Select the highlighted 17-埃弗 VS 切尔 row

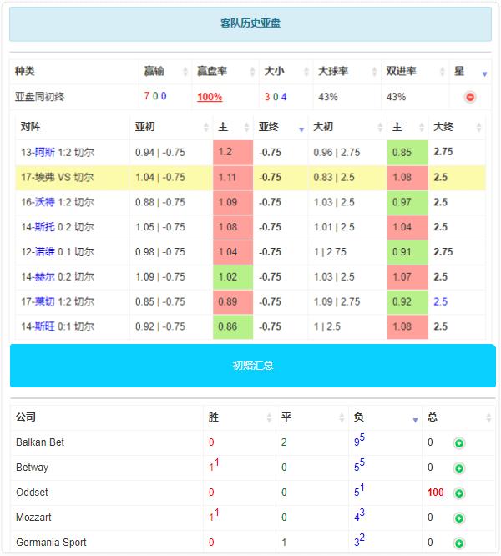pos(250,177)
